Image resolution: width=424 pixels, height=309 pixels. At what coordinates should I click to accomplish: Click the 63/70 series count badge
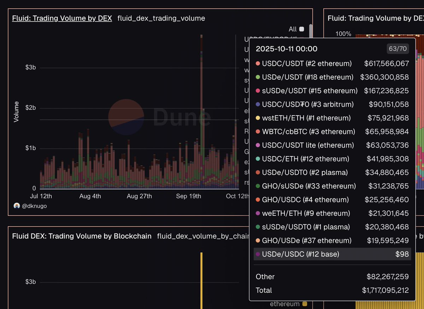click(x=398, y=49)
